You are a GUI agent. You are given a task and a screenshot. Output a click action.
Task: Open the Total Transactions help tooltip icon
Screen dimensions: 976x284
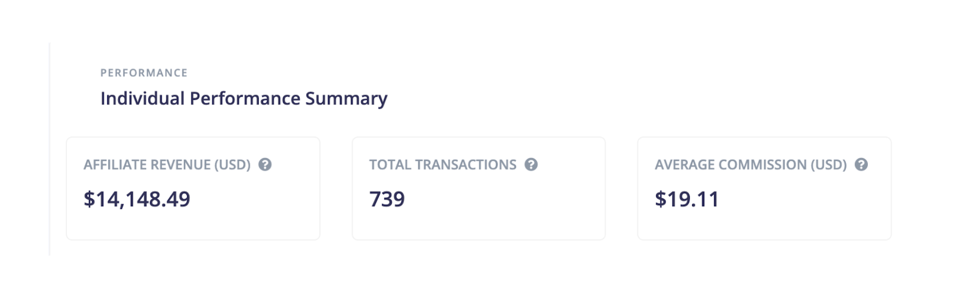pyautogui.click(x=531, y=164)
